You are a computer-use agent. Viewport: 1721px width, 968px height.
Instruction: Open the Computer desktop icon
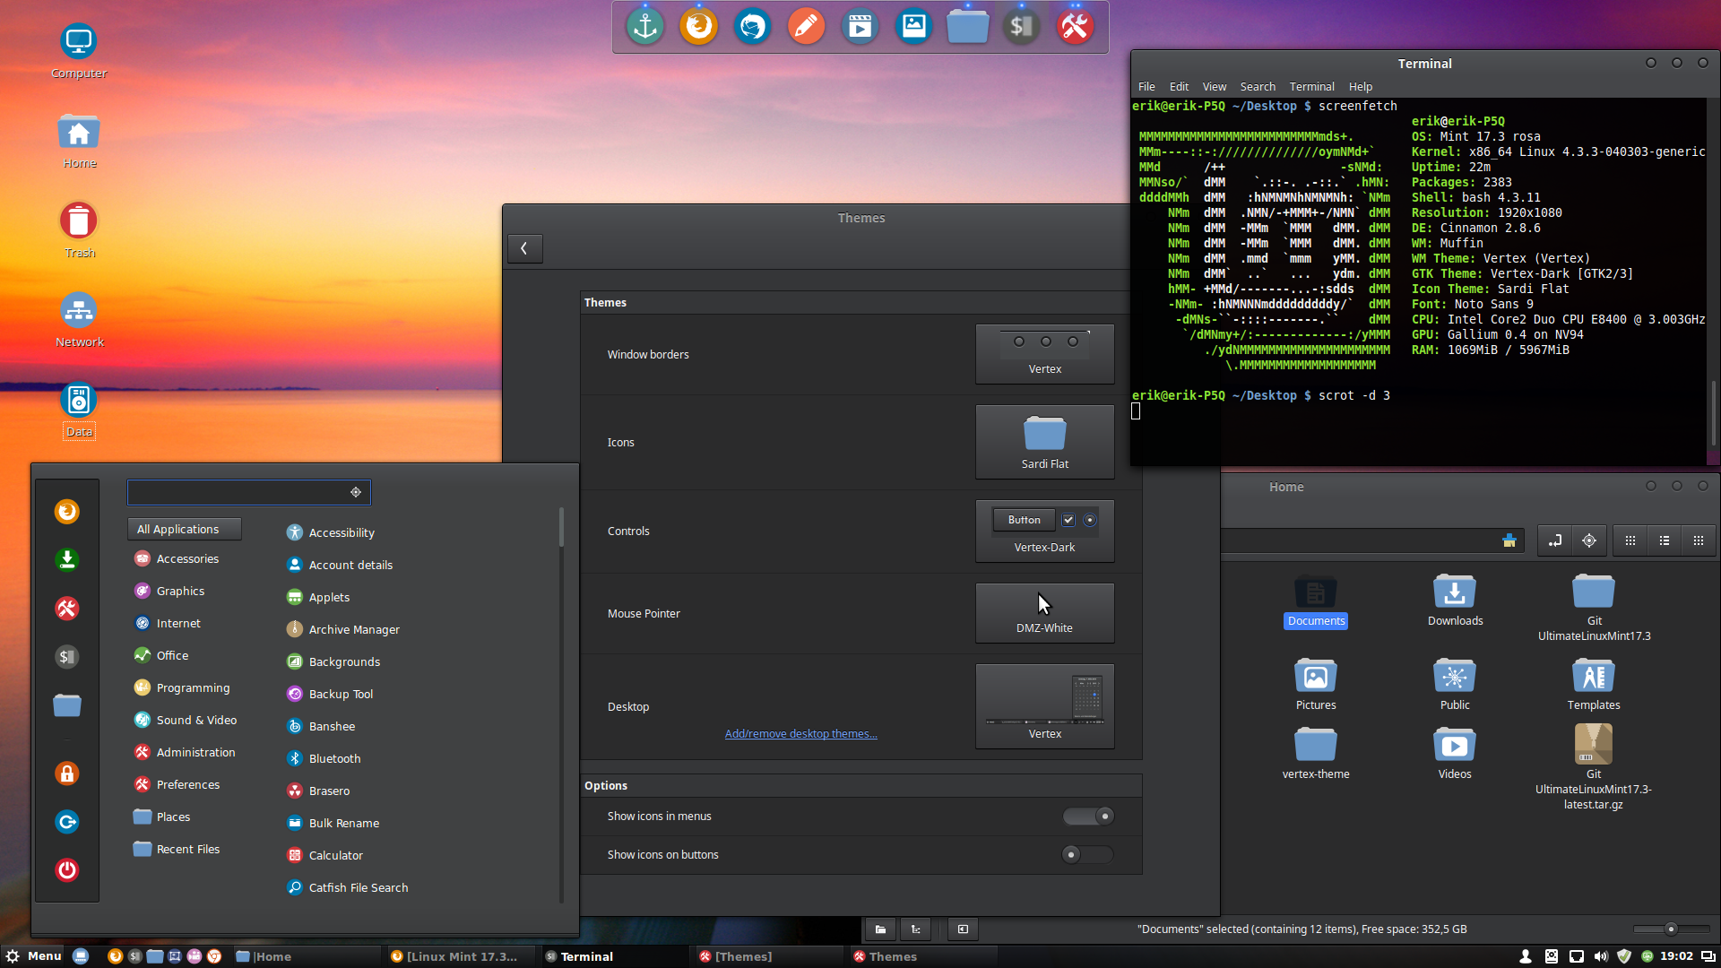(x=79, y=52)
